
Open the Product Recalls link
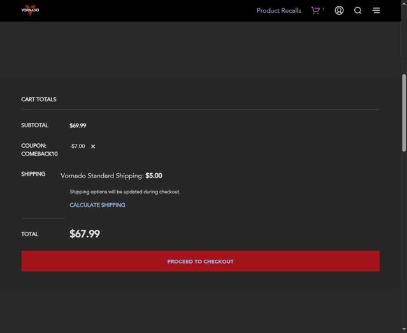pos(279,11)
